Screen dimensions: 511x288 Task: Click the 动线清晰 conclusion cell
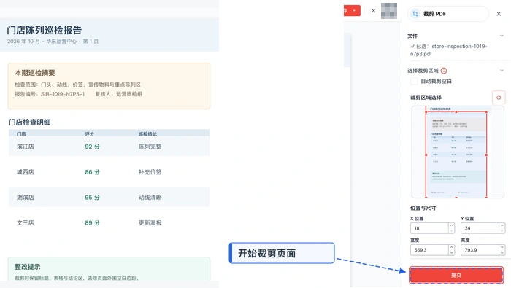click(150, 197)
